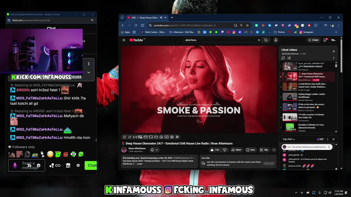Click the playback speed gauge toolbar icon
This screenshot has width=351, height=197.
[x=161, y=137]
